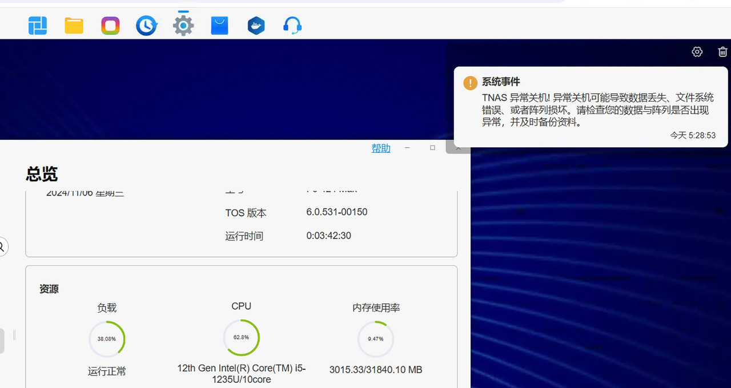731x388 pixels.
Task: Open the backup clock icon
Action: click(147, 26)
